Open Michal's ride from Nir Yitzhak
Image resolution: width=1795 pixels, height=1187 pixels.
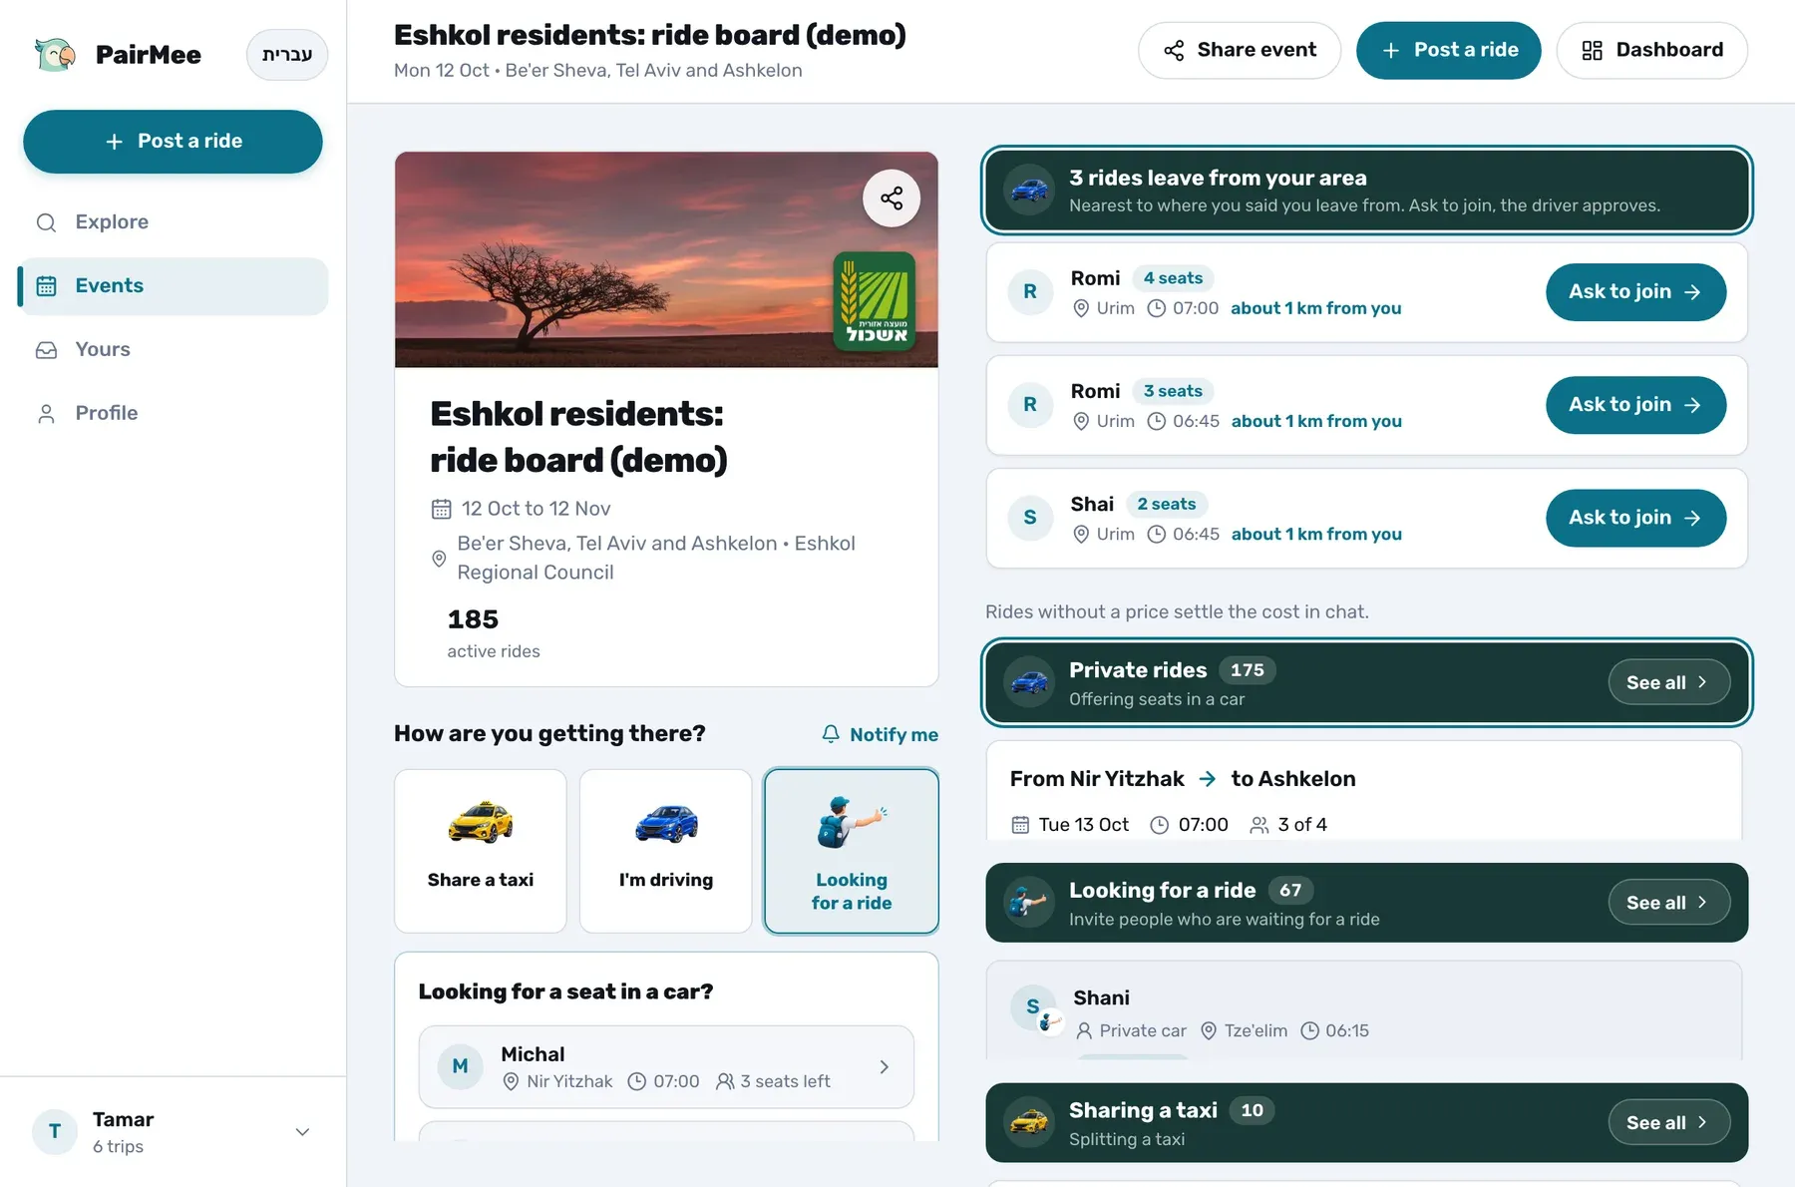click(x=666, y=1067)
